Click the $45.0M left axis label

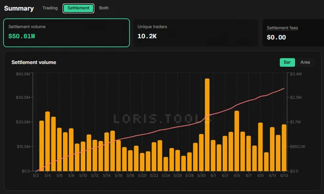[23, 97]
